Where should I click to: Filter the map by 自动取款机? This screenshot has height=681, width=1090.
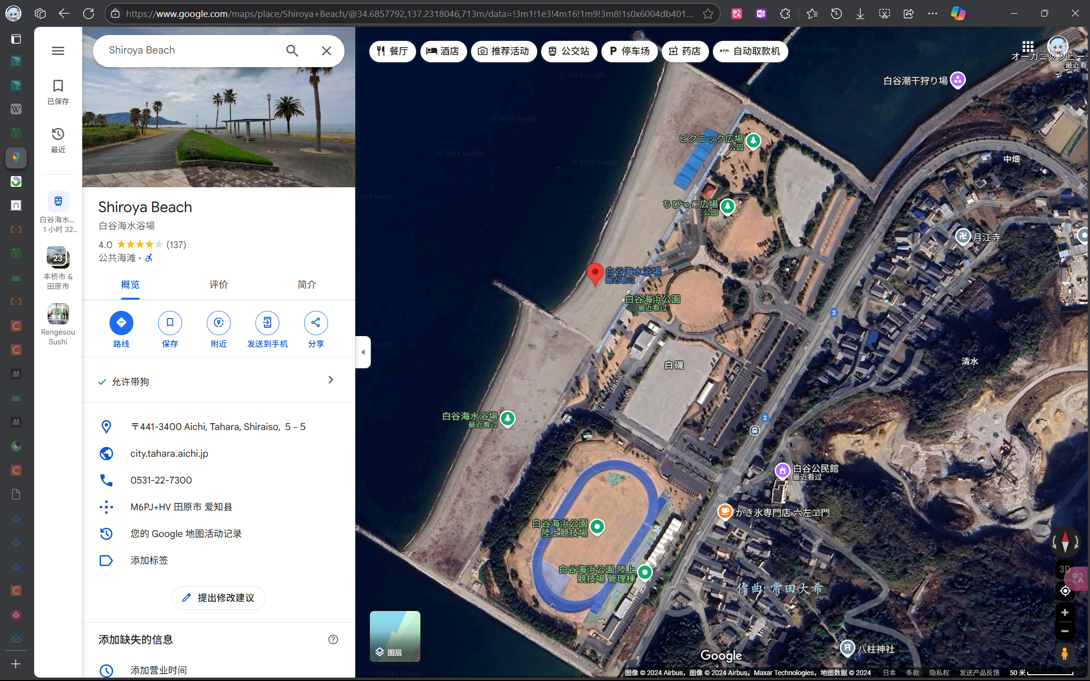(750, 51)
